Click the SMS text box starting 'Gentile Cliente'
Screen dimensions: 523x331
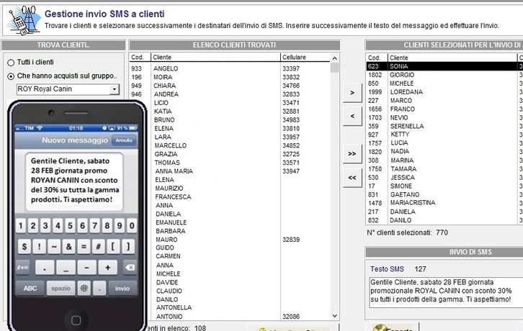tap(446, 291)
